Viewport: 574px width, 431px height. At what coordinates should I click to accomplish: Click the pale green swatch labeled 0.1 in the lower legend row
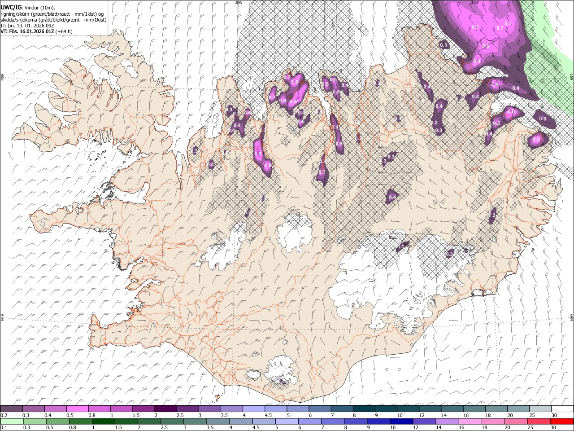click(11, 421)
